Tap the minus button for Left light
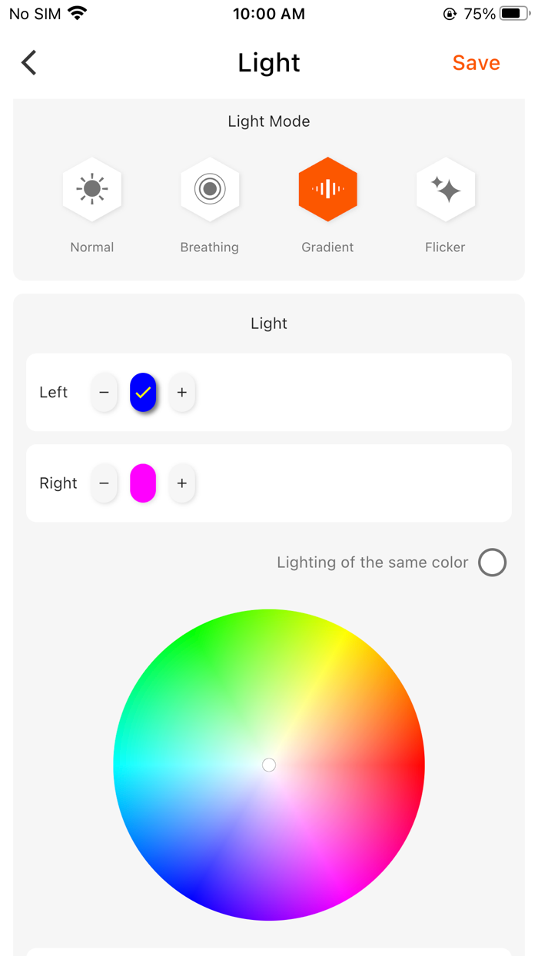538x956 pixels. pos(104,393)
